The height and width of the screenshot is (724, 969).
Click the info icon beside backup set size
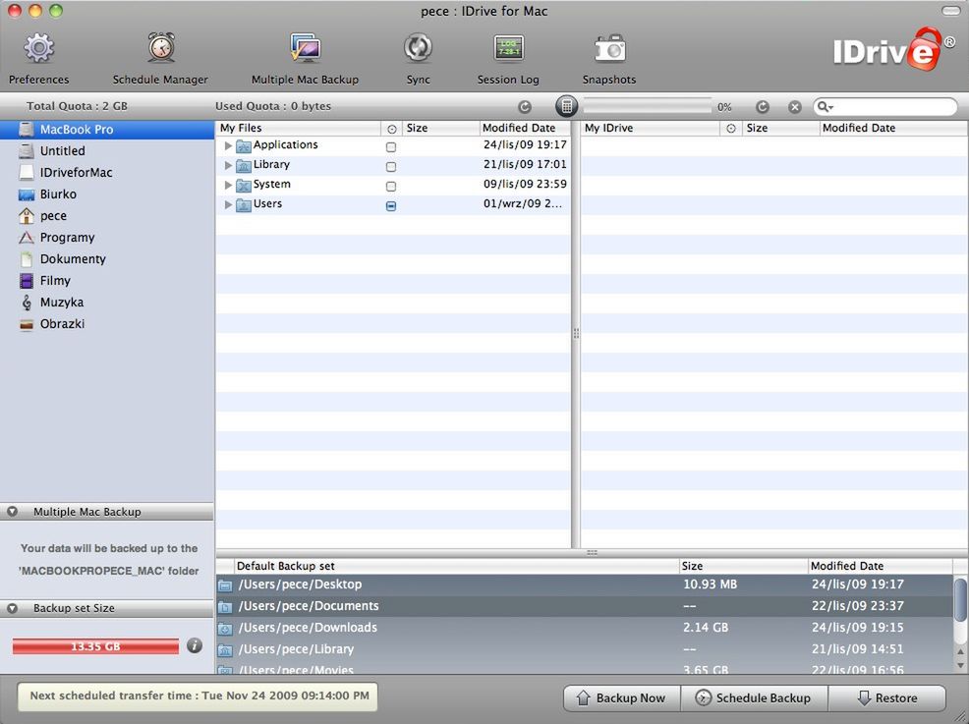pyautogui.click(x=194, y=645)
